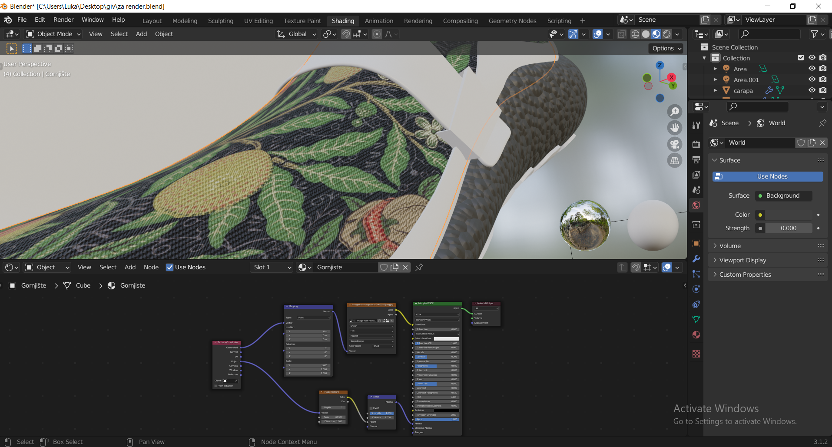Image resolution: width=832 pixels, height=447 pixels.
Task: Open the Object shader type dropdown in node editor
Action: click(47, 267)
